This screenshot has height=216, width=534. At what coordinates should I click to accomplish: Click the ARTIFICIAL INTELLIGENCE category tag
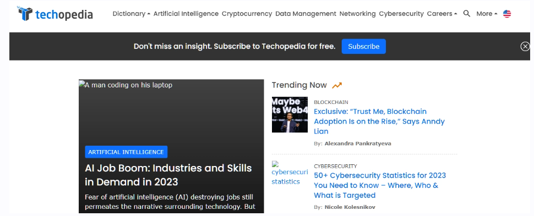tap(126, 152)
